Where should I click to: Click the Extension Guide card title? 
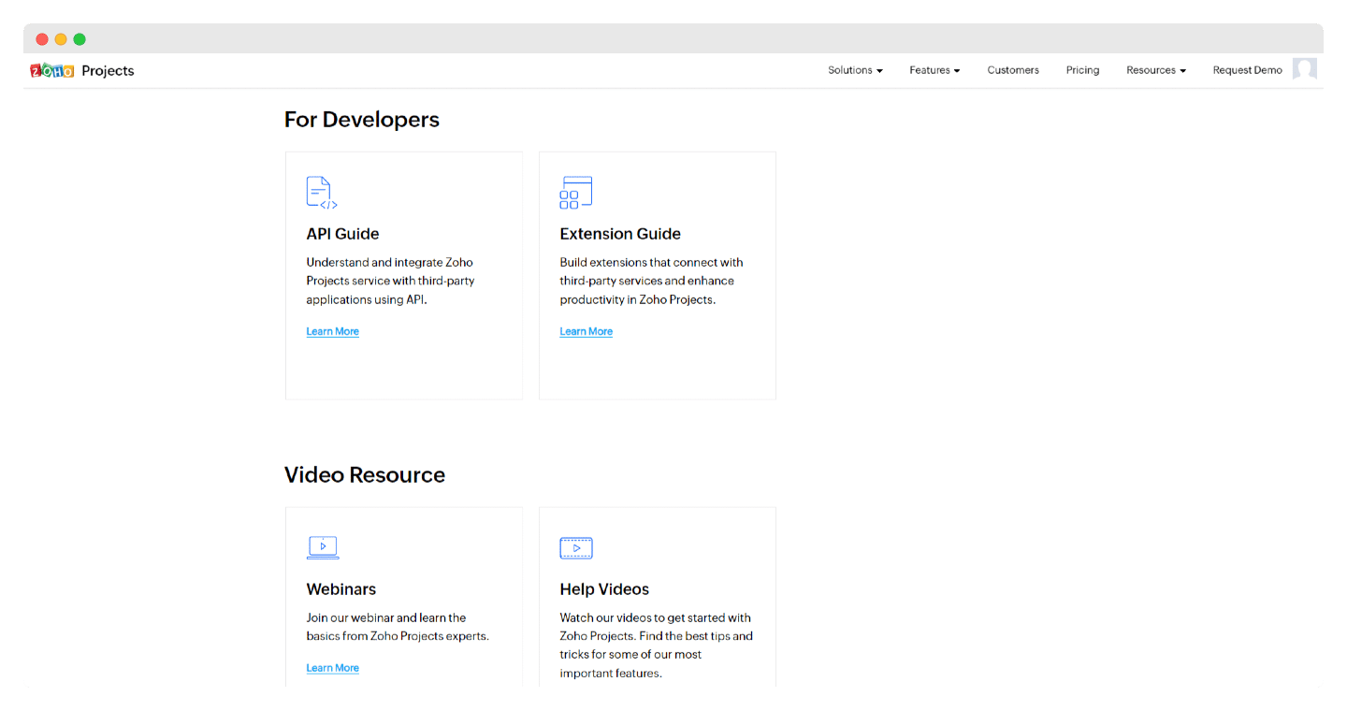click(x=620, y=234)
